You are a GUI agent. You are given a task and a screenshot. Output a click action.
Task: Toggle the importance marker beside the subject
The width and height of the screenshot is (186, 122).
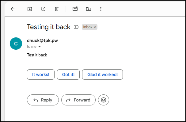pyautogui.click(x=76, y=27)
